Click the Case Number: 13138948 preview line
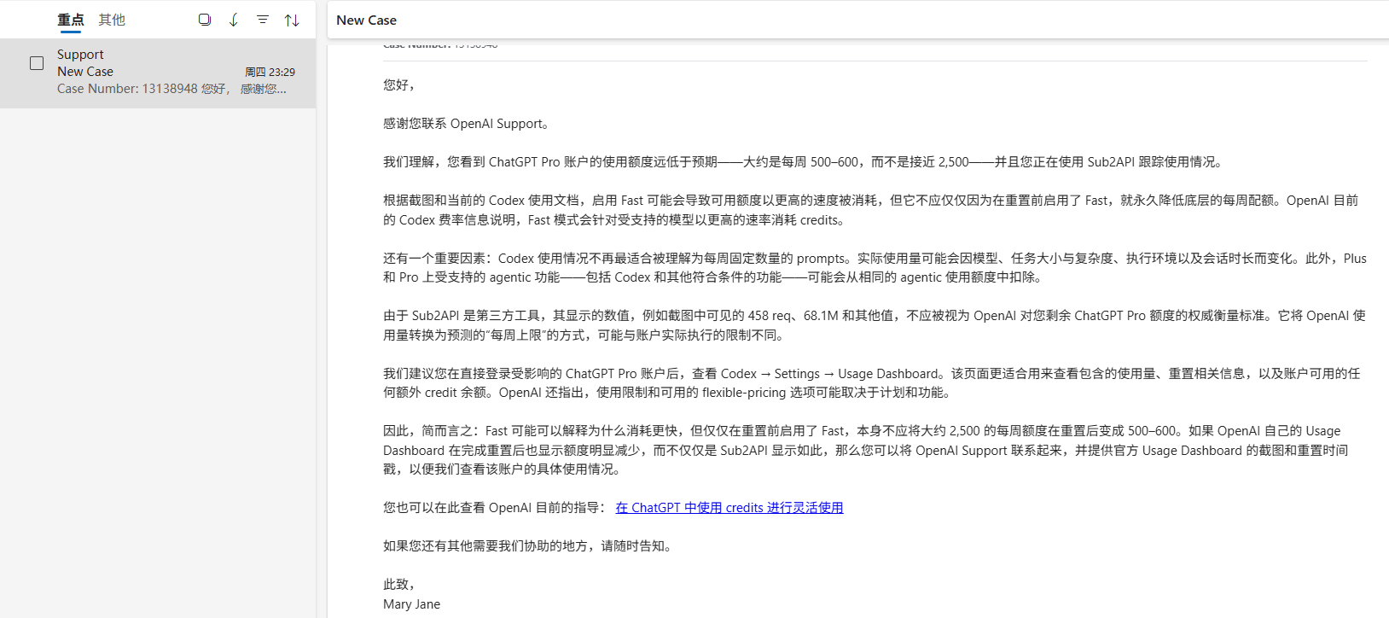Screen dimensions: 1389x618 pos(171,89)
